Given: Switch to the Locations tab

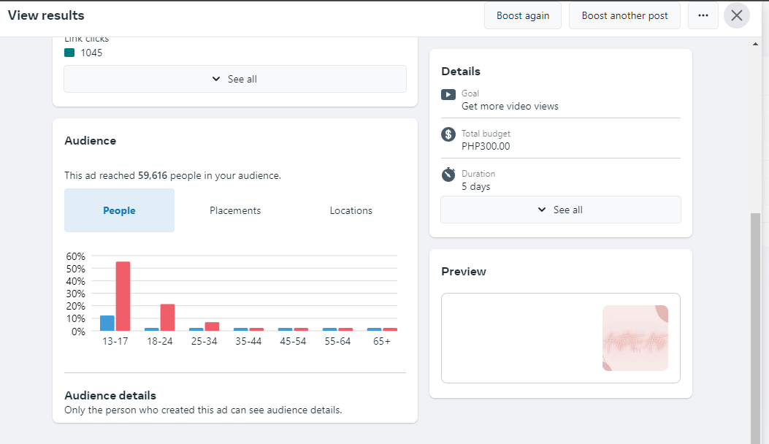Looking at the screenshot, I should pyautogui.click(x=351, y=210).
